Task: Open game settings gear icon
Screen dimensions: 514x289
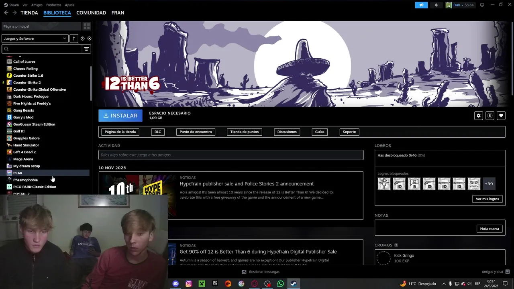Action: pos(478,116)
